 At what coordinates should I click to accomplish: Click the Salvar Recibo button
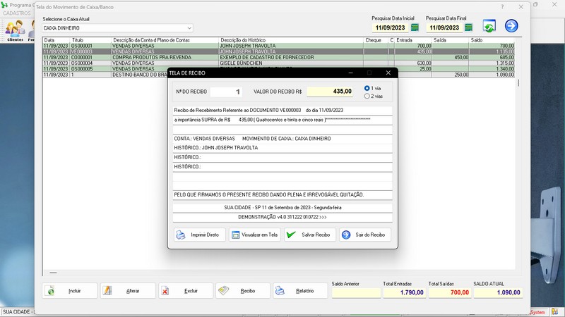310,235
